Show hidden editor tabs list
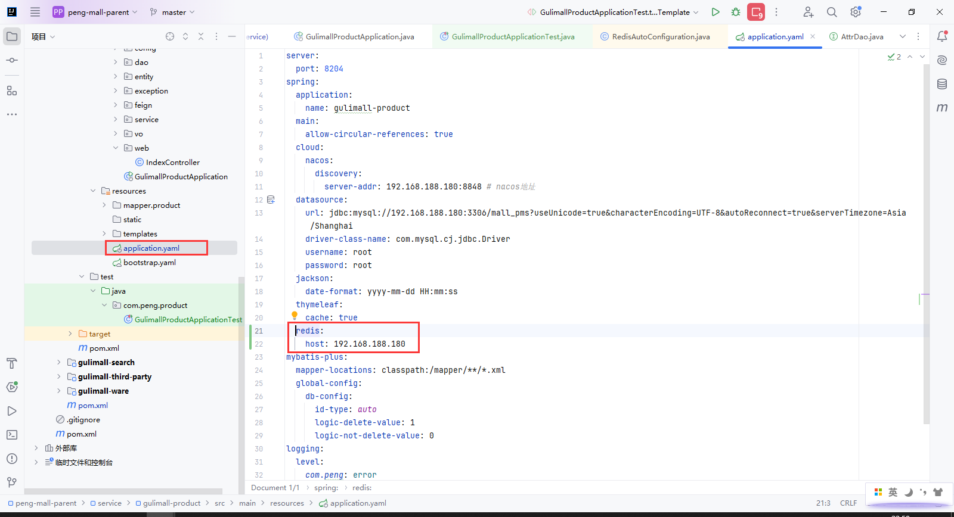 pyautogui.click(x=903, y=36)
